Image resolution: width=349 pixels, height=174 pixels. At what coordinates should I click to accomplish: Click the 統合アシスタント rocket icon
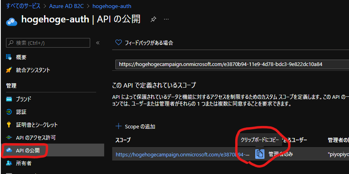[x=9, y=70]
